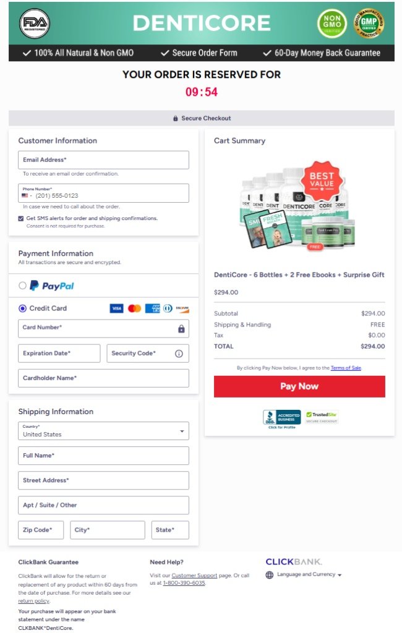Click the Email Address input field
402x633 pixels.
coord(103,159)
